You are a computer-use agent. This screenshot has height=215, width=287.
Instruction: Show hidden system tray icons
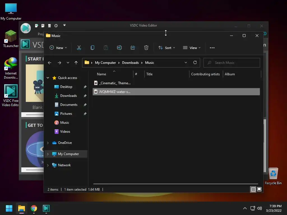(x=245, y=208)
